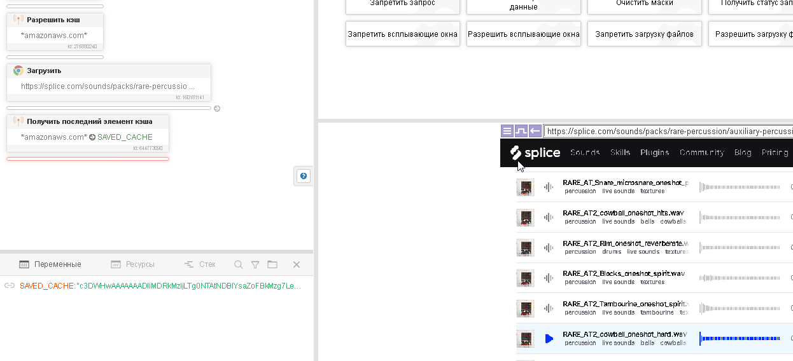Click the blue play button on cowbell_oneshot_hard row

[549, 339]
